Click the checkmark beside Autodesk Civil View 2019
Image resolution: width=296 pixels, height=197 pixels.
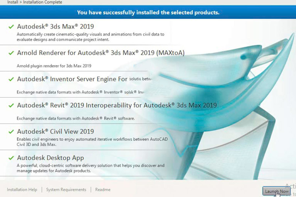11,132
